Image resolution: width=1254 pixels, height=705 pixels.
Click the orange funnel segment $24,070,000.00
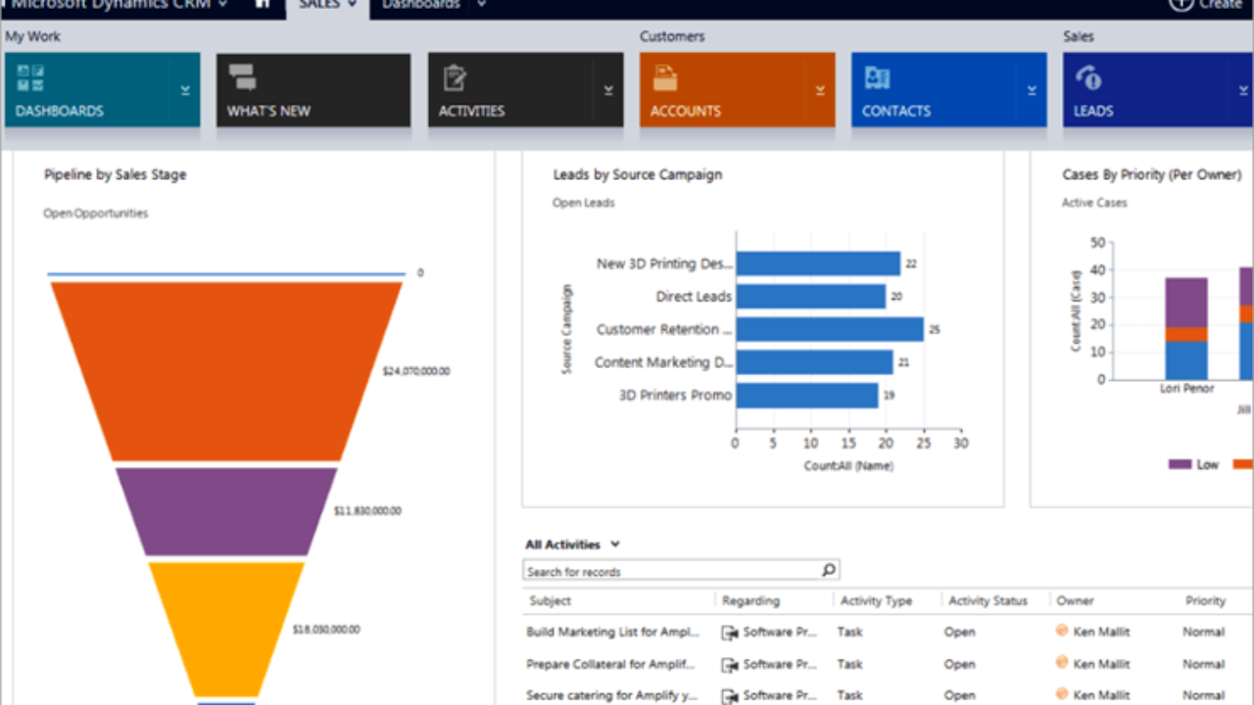(x=226, y=371)
